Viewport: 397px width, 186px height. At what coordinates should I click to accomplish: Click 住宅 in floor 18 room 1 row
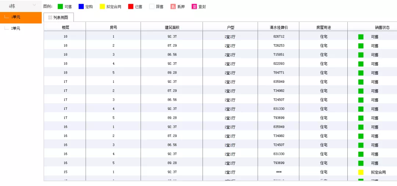click(323, 37)
